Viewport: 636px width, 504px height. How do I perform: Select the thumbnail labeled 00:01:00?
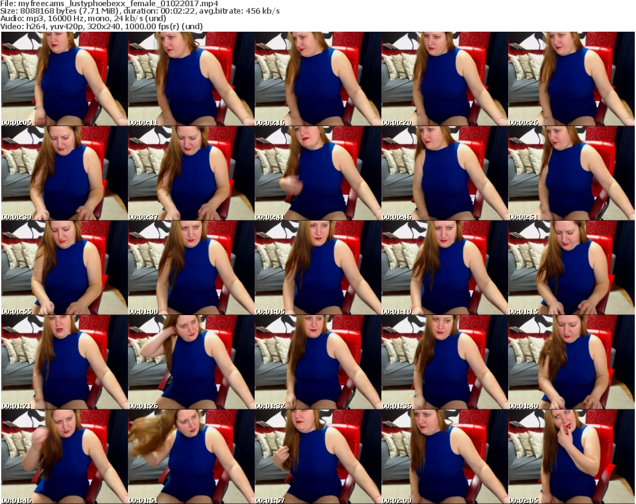click(191, 268)
